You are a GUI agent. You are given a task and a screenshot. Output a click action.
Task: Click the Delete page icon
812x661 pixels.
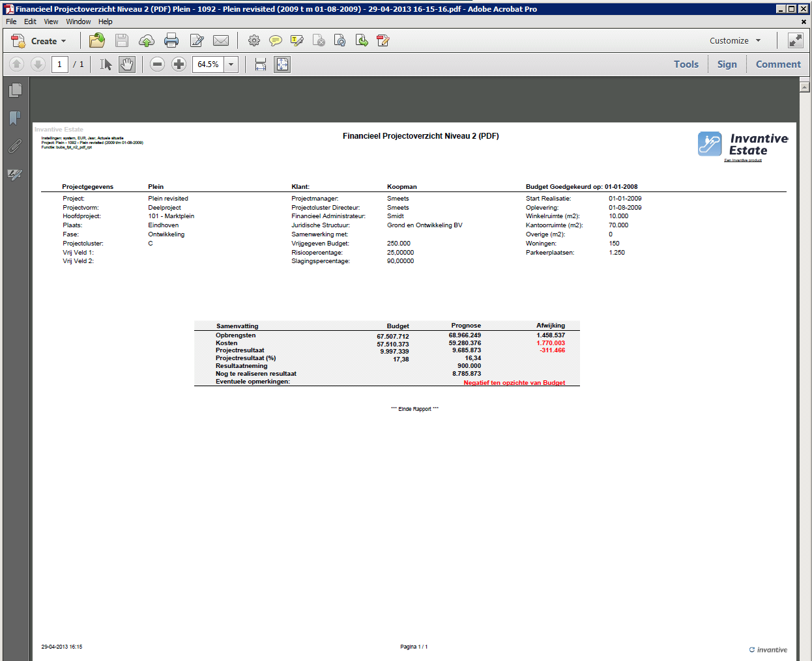(319, 40)
